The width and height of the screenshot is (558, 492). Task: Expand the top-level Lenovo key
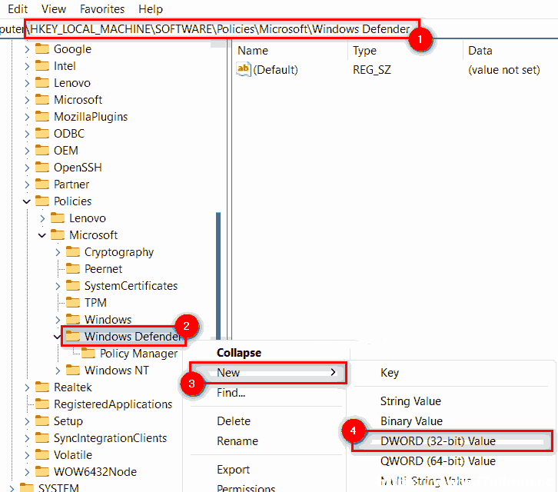(x=27, y=83)
